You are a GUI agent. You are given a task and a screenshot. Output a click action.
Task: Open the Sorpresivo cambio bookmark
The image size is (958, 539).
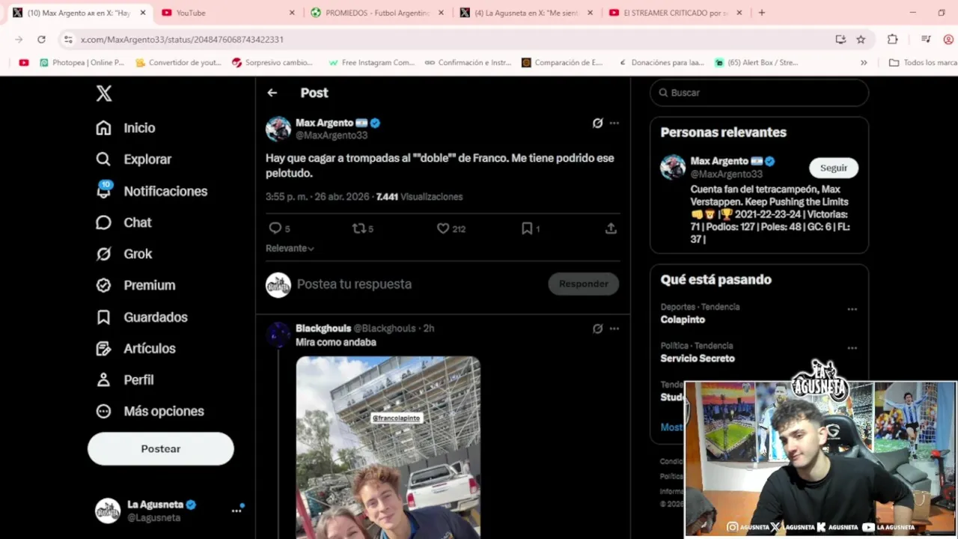click(272, 63)
